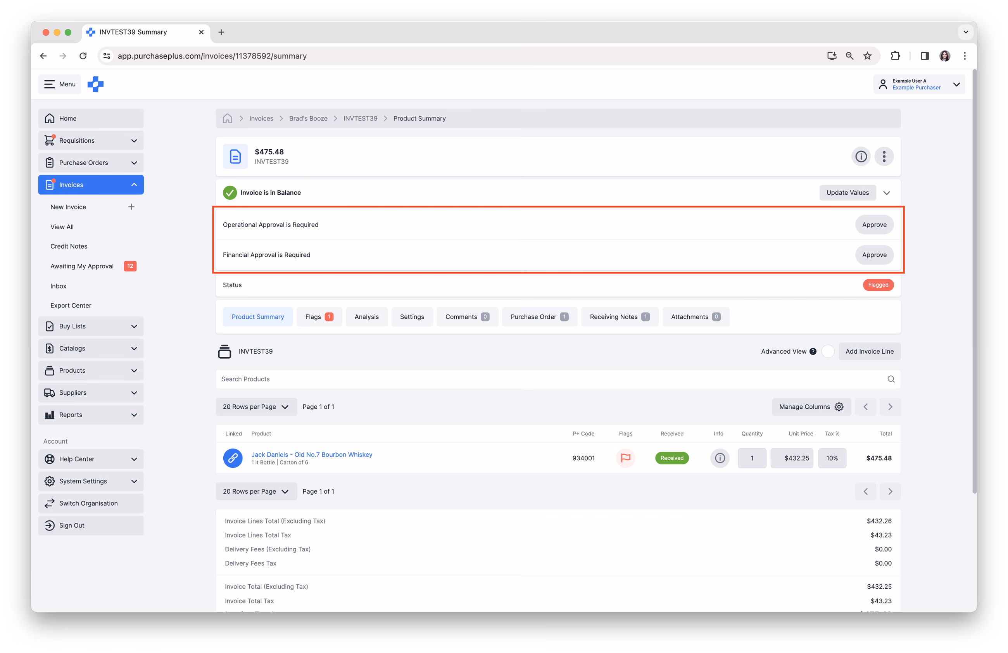Reload the page with browser refresh icon
1008x653 pixels.
[83, 56]
